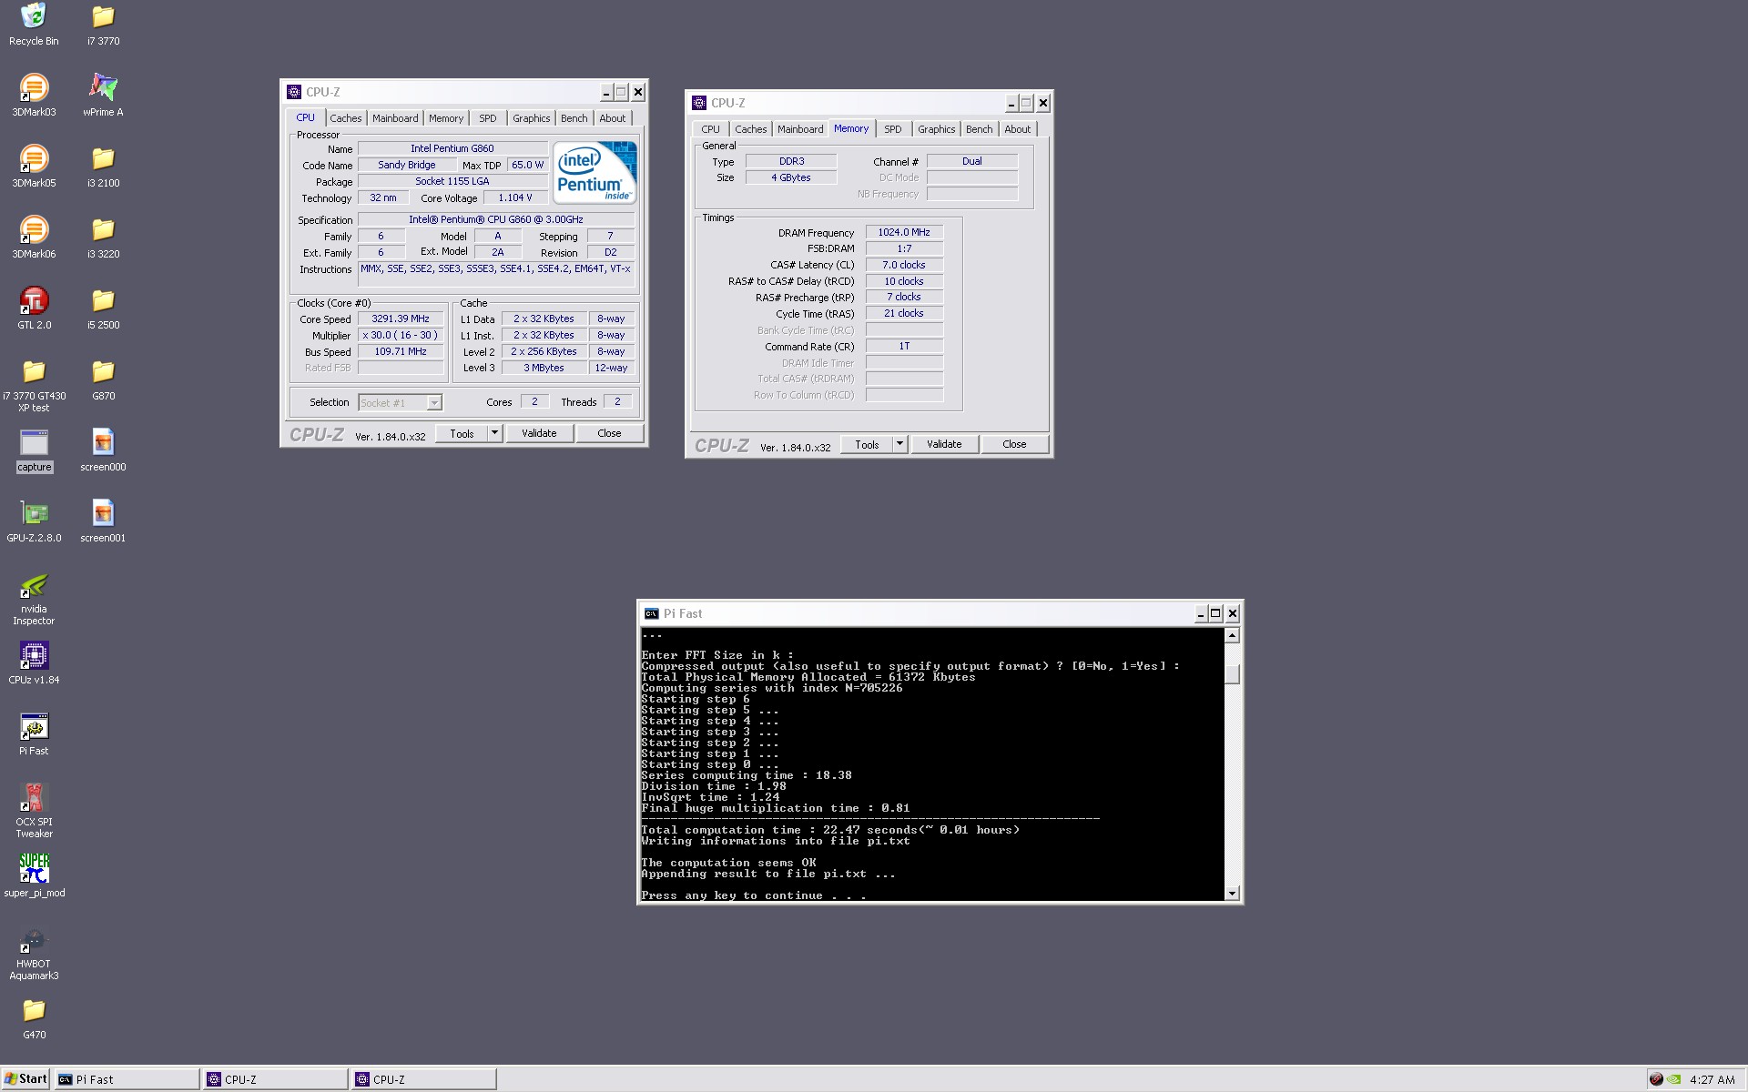Click Validate button in right CPU-Z window
1748x1092 pixels.
point(944,444)
